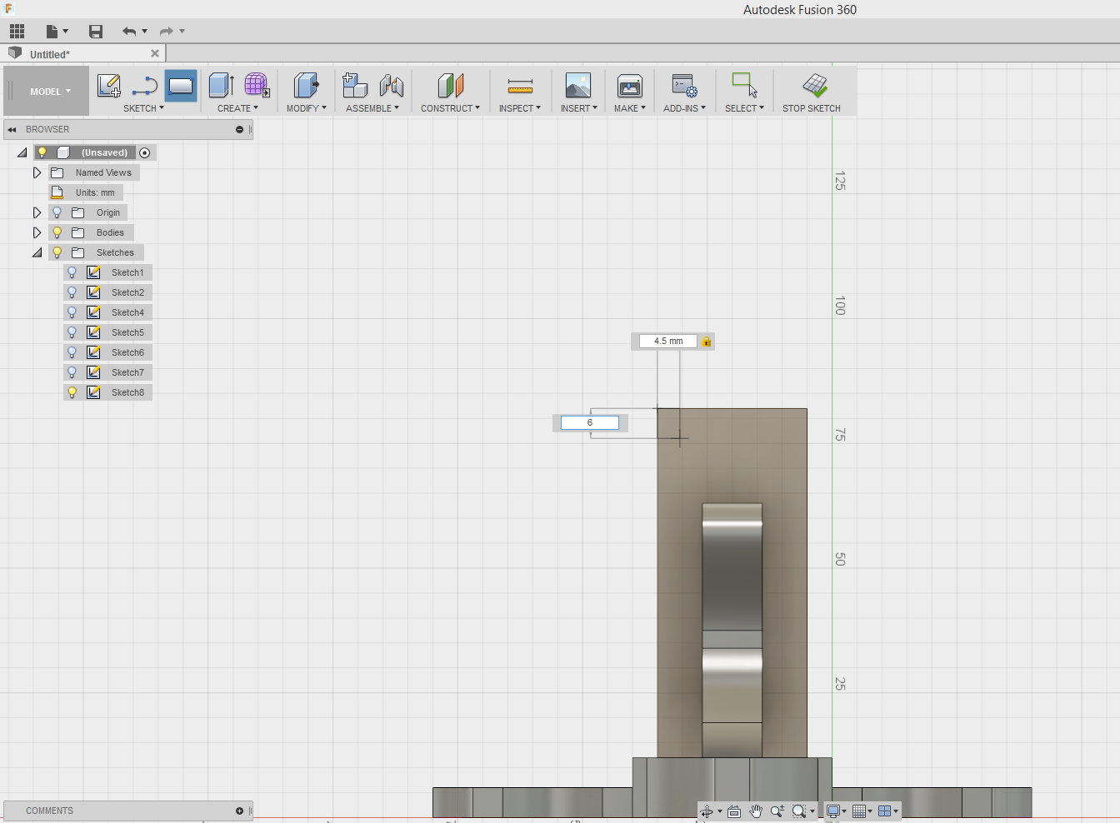Click the Fit zoom window icon

799,811
